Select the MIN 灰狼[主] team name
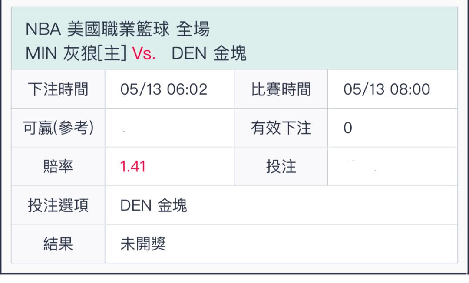This screenshot has height=283, width=469. click(x=76, y=53)
